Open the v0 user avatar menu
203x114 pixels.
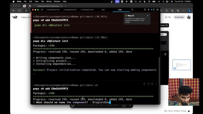click(x=189, y=17)
